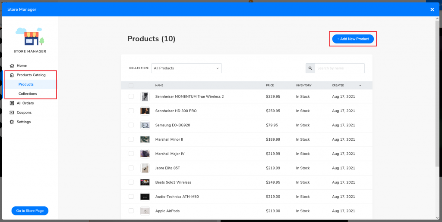Viewport: 442px width, 222px height.
Task: Click the $79.95 price cell
Action: coord(272,125)
